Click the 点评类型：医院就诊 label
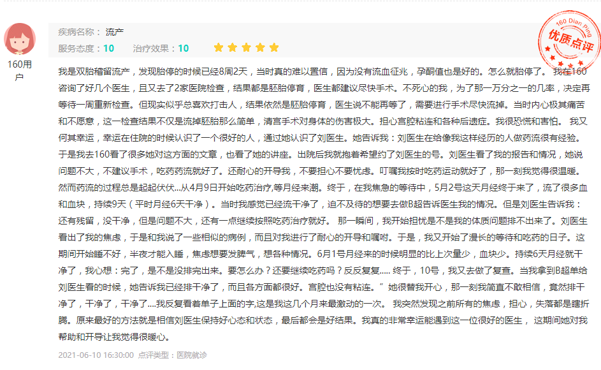Viewport: 601px width, 370px height. click(173, 355)
